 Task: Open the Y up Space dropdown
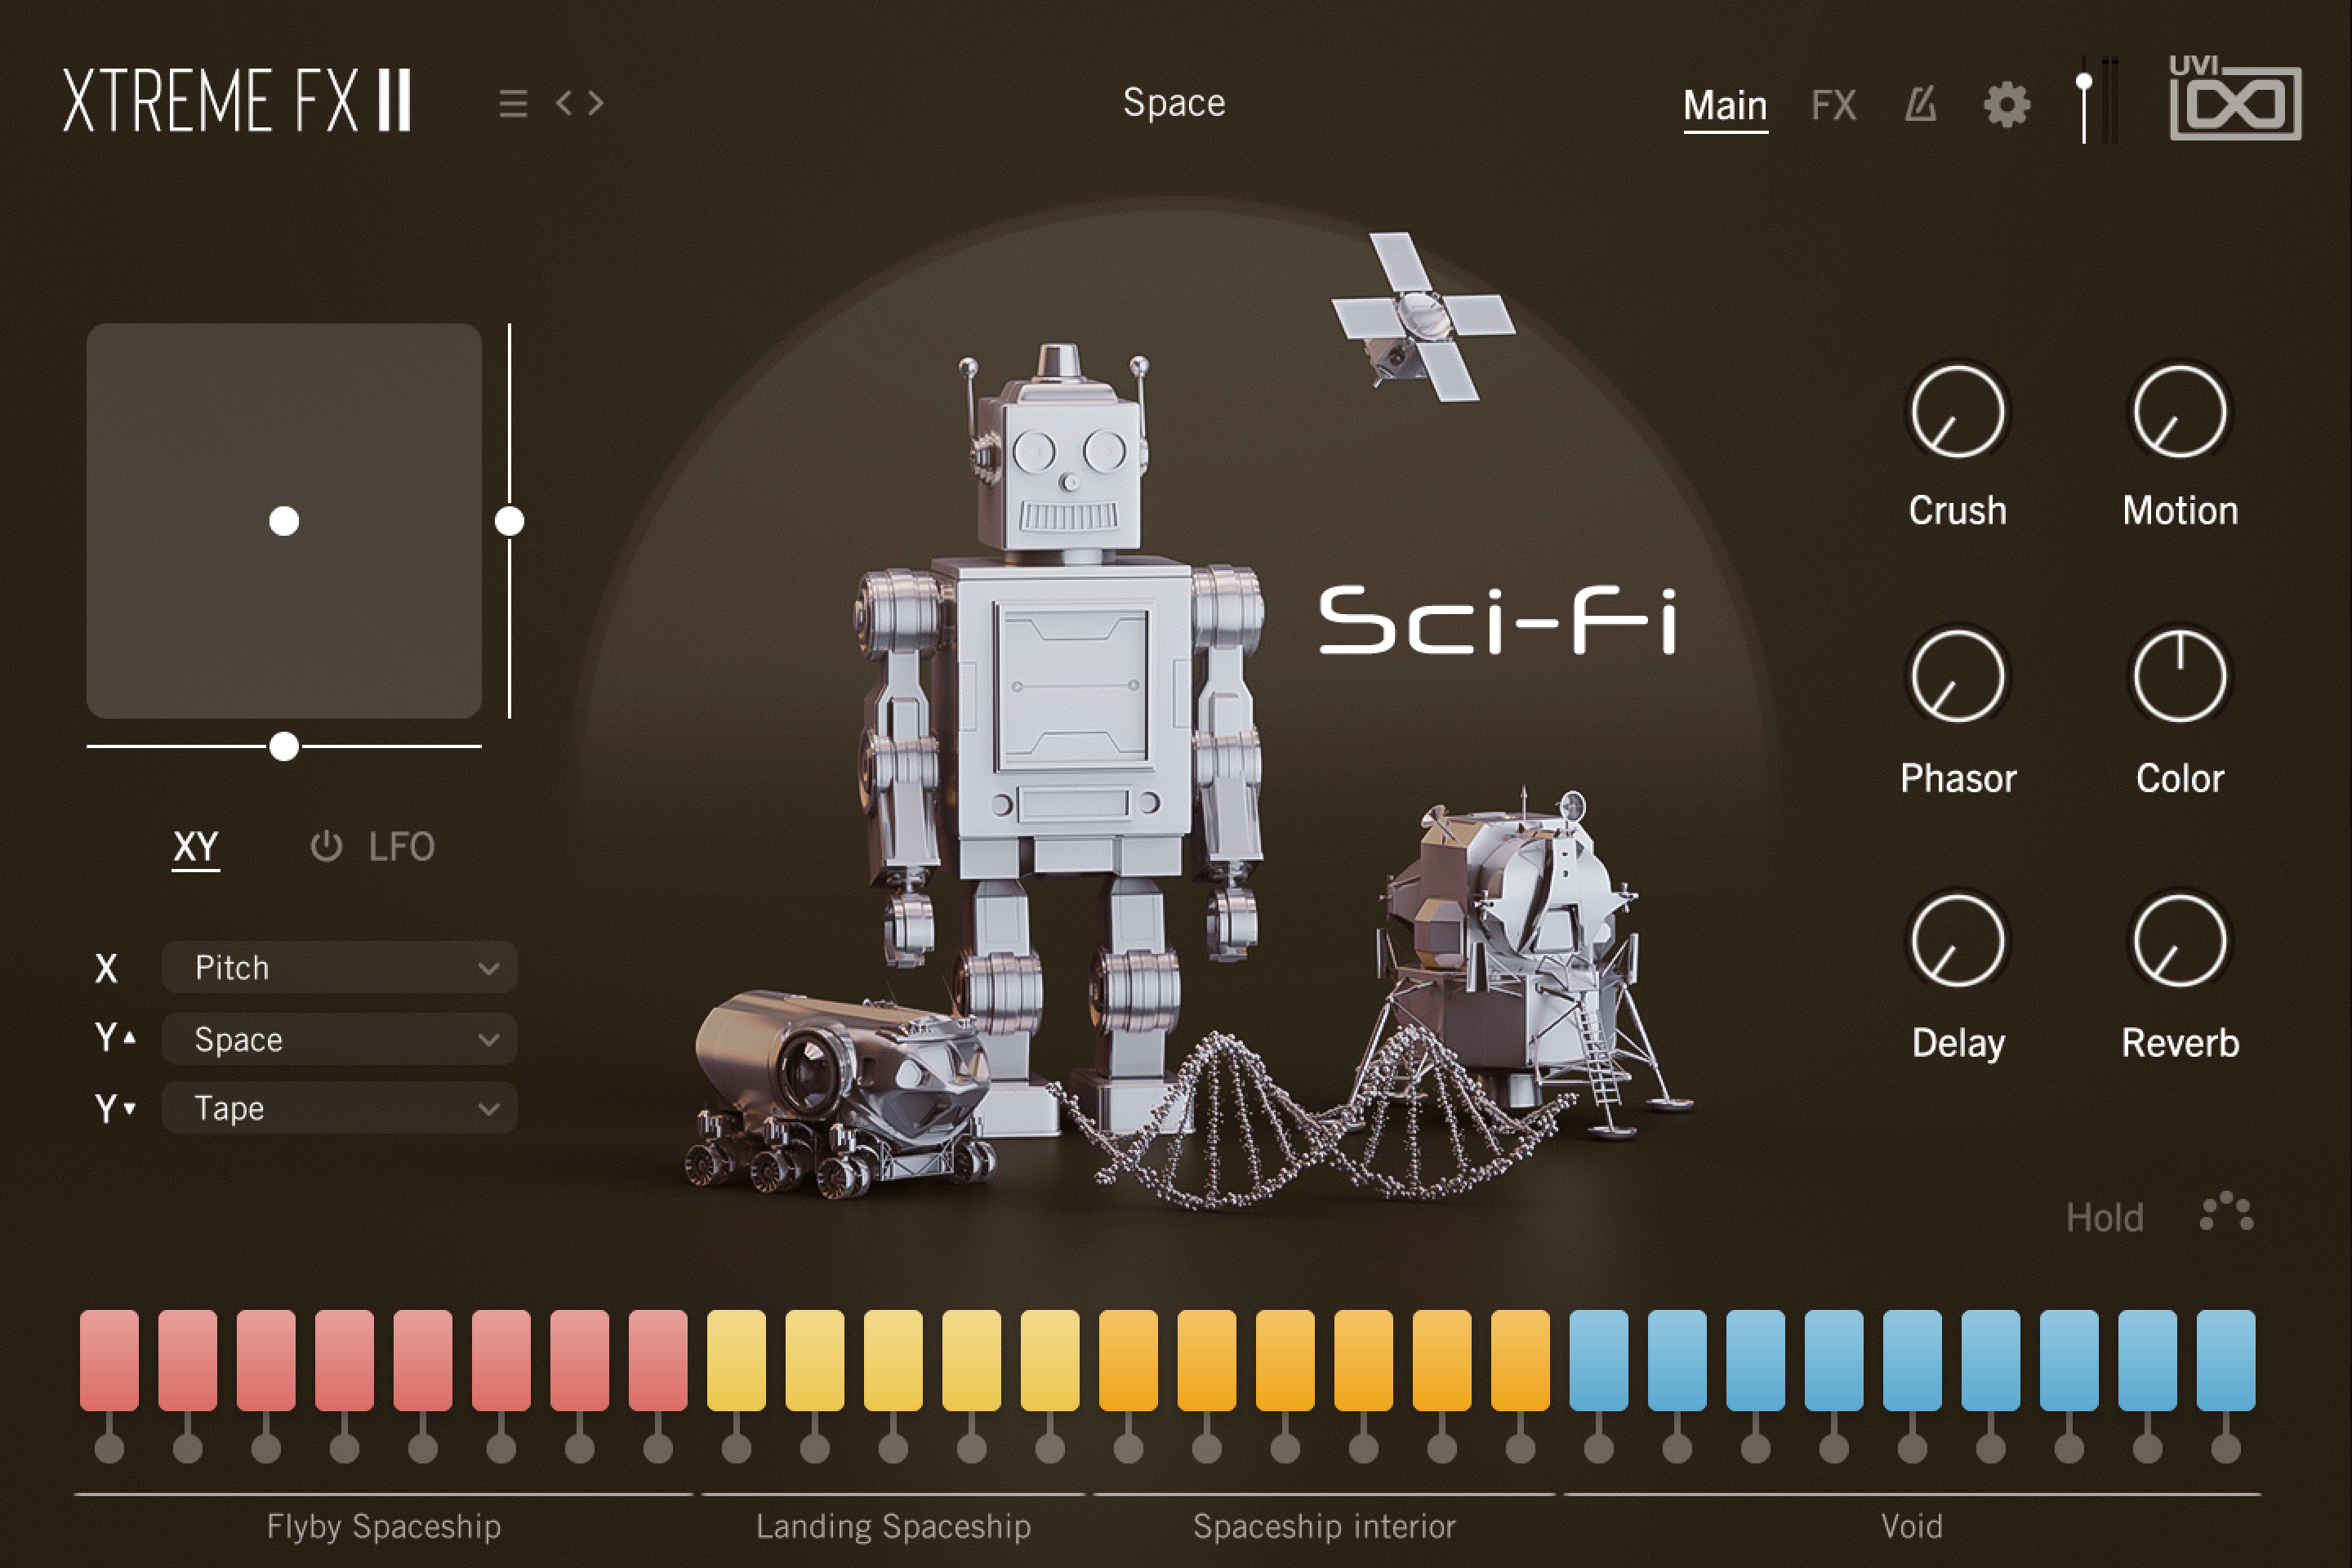pos(339,1039)
